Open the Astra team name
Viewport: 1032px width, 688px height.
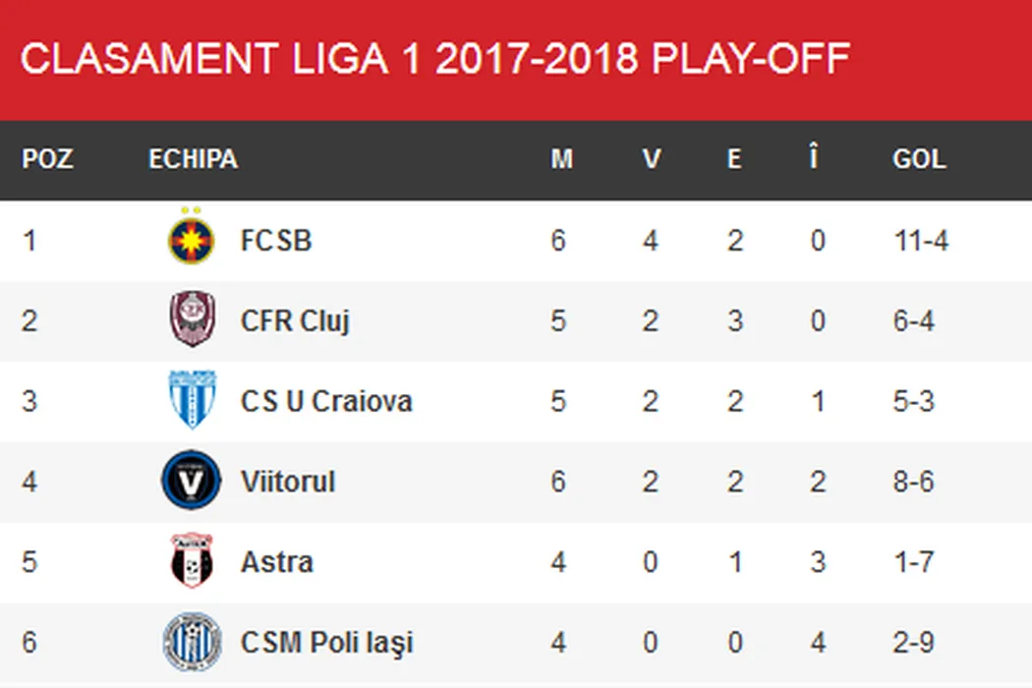276,562
